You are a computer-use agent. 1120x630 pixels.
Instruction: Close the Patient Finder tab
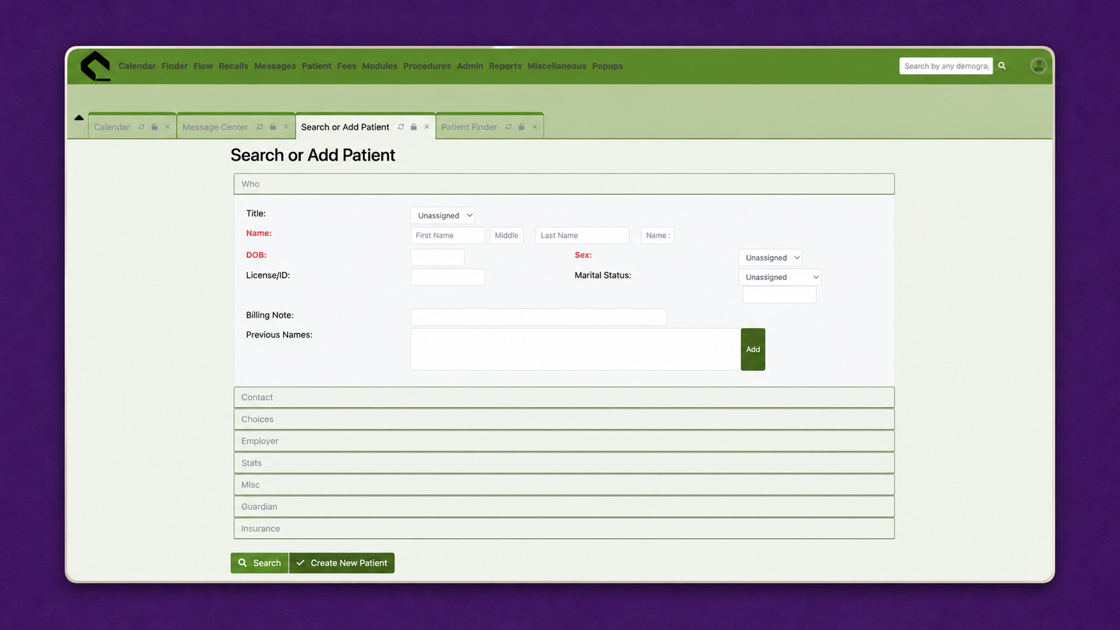click(x=535, y=127)
